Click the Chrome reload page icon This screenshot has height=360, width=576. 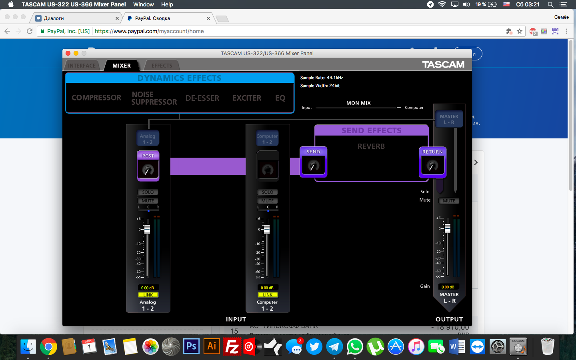(30, 31)
